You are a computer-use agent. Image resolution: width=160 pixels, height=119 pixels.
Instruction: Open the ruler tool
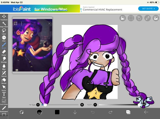(x=148, y=18)
